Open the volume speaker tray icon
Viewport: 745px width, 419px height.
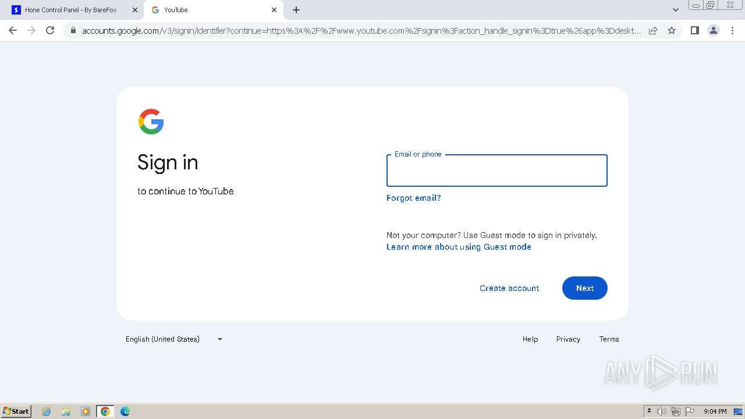point(662,411)
